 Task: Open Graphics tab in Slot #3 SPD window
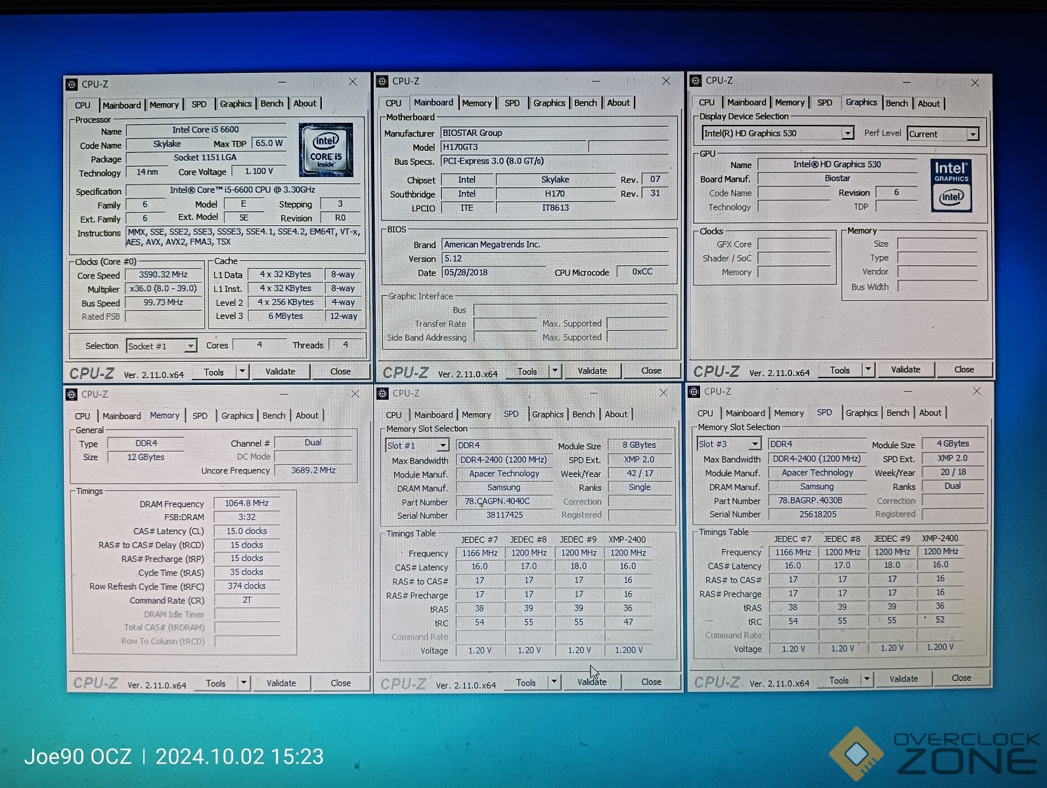pos(862,412)
